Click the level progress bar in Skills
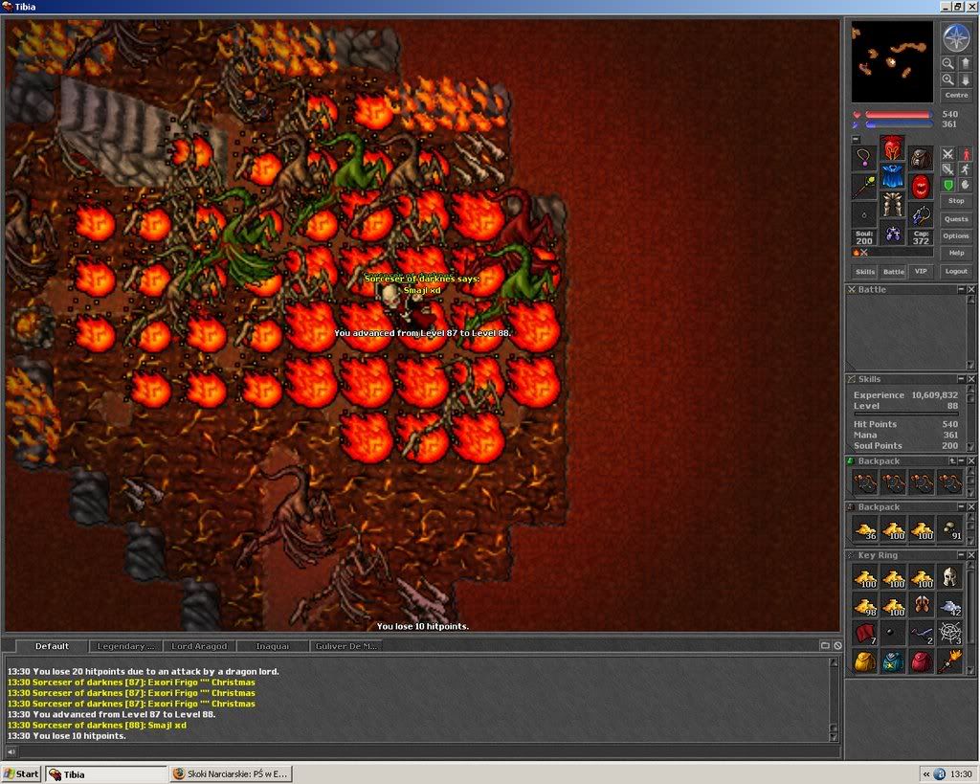 tap(905, 414)
